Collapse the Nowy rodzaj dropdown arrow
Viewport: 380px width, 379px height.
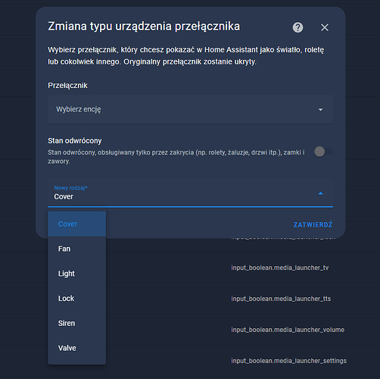point(320,193)
